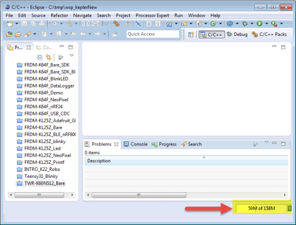The width and height of the screenshot is (296, 225).
Task: Click the External Tools run icon
Action: point(274,24)
